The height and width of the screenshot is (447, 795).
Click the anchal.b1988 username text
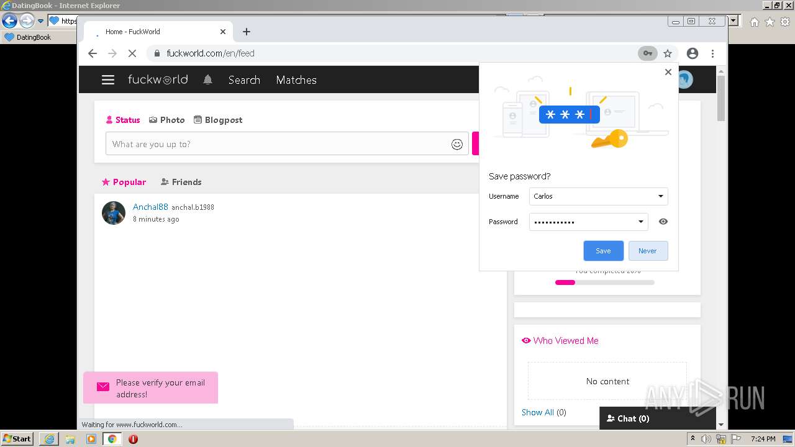tap(193, 207)
